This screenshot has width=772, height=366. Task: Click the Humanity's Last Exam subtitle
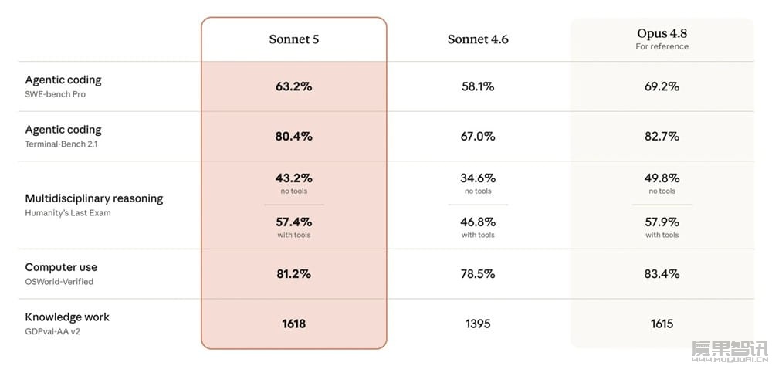click(x=68, y=213)
